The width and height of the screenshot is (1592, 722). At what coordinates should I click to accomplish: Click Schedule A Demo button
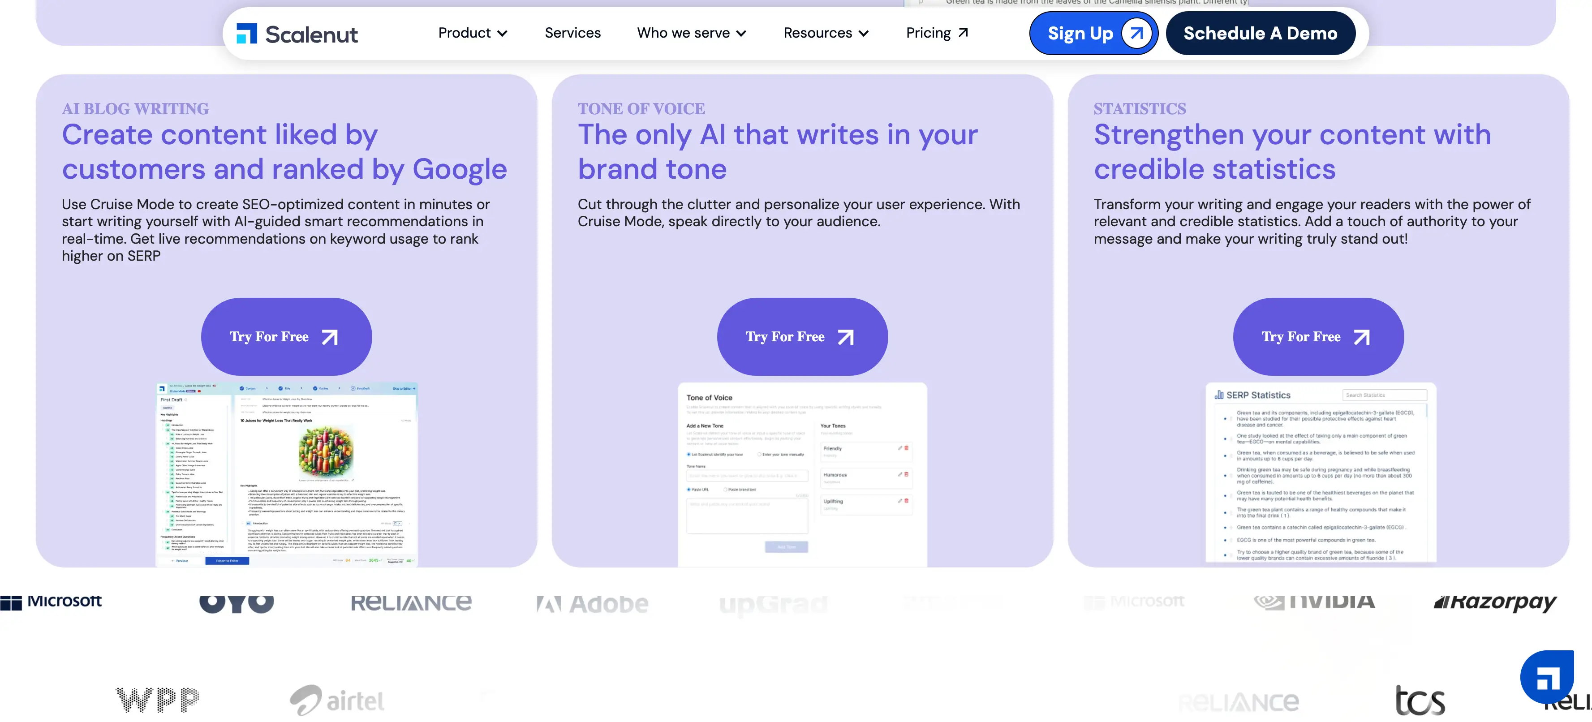[x=1260, y=34]
